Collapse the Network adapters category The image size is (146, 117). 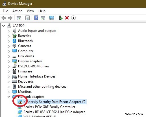pyautogui.click(x=9, y=97)
